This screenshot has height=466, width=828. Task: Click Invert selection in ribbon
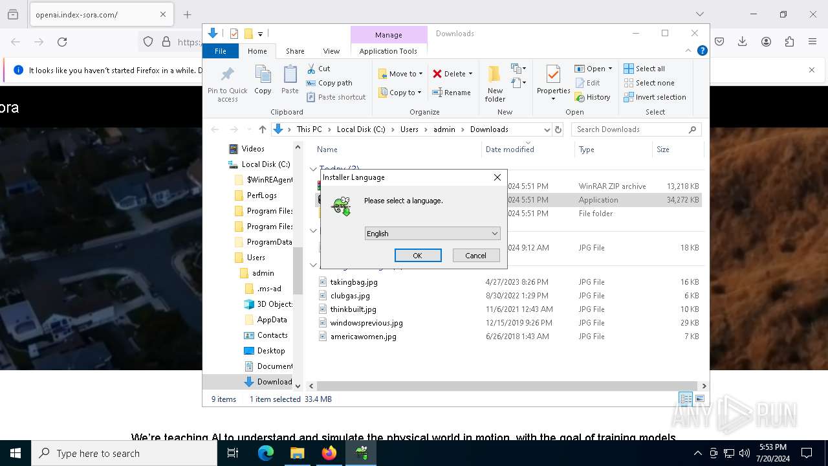655,97
